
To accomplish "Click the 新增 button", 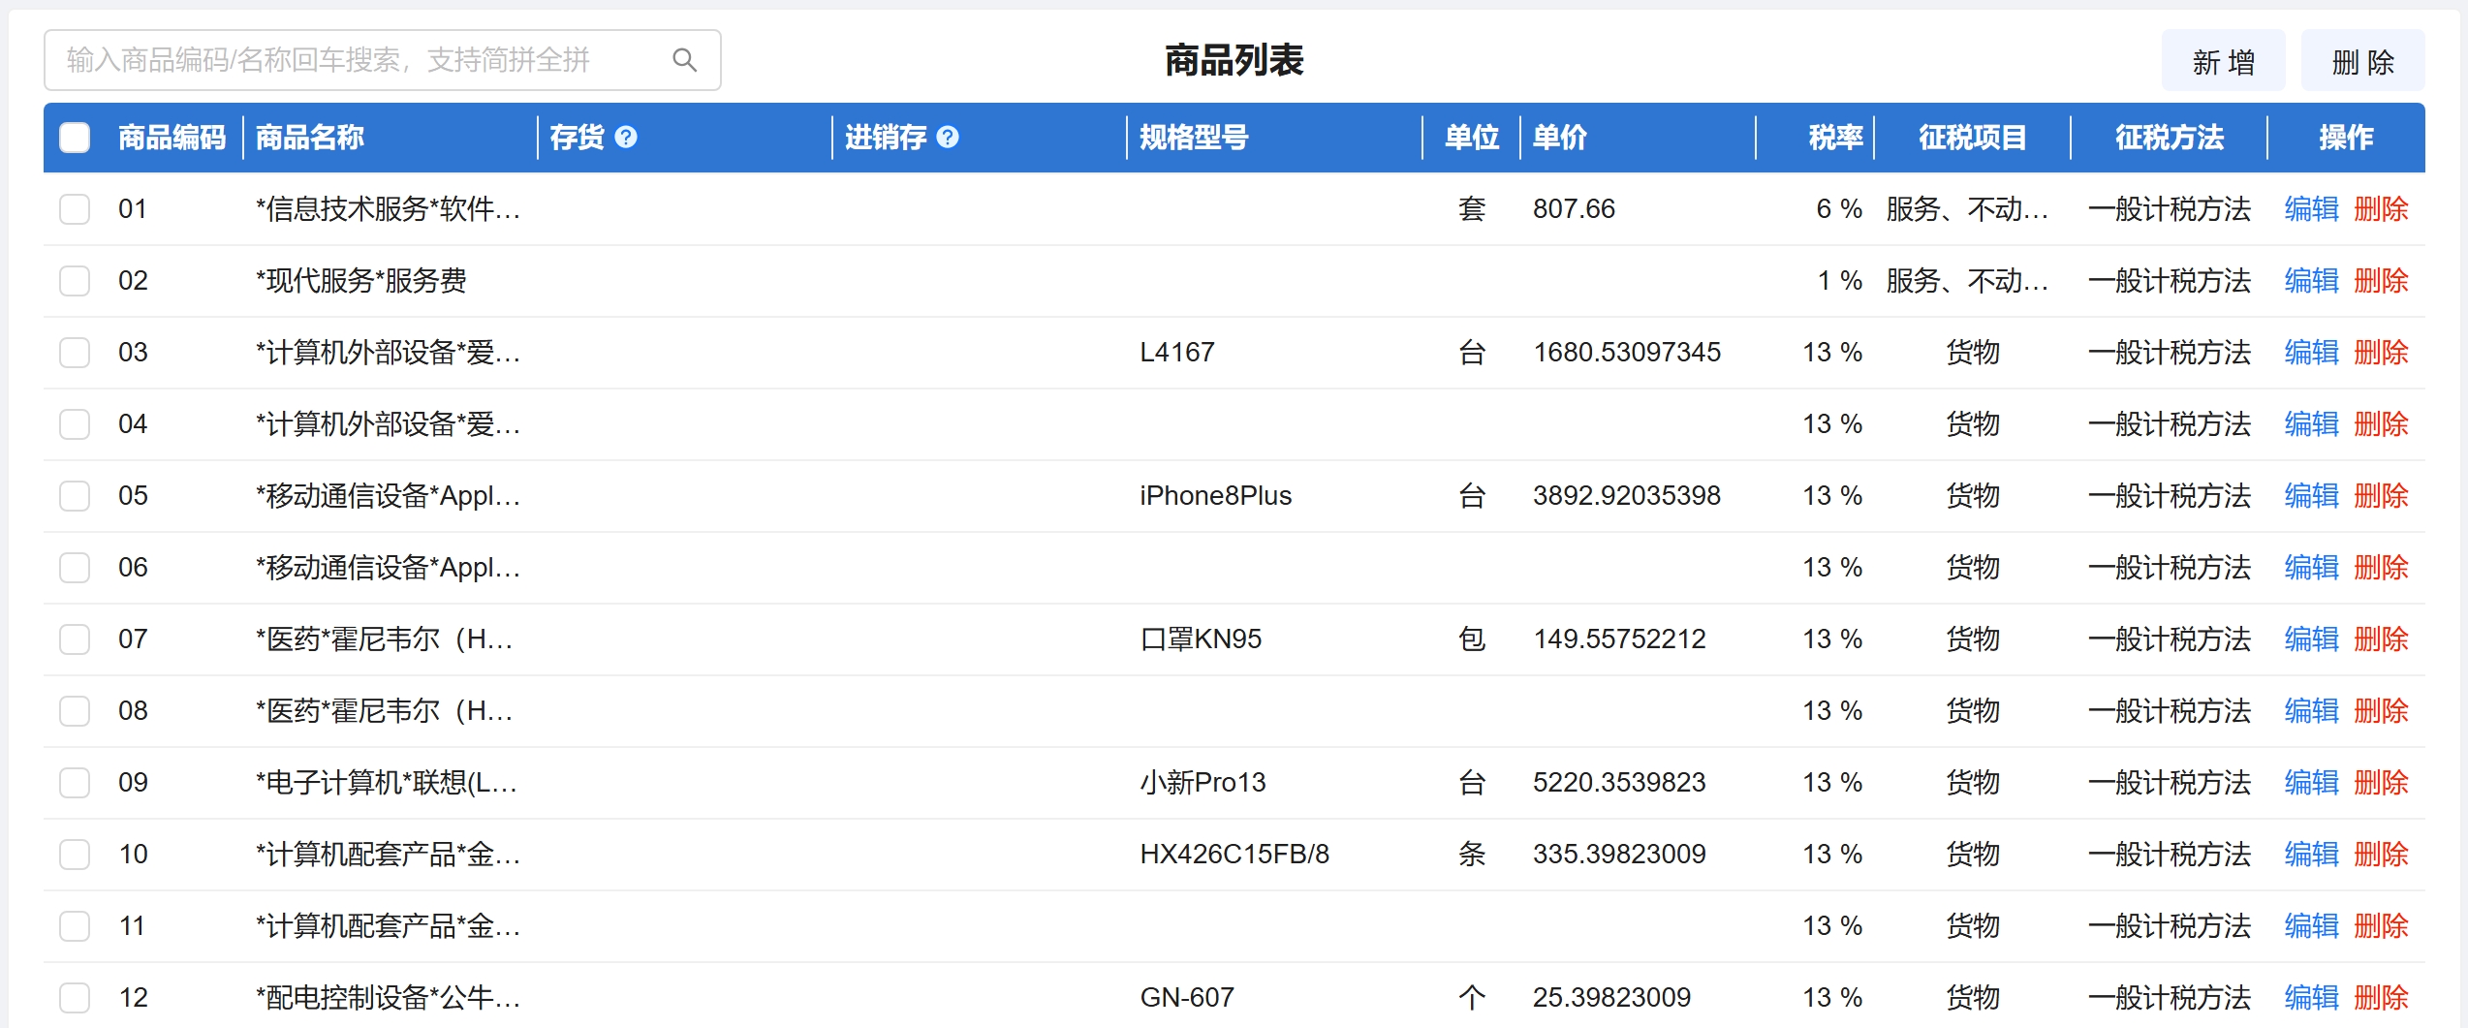I will coord(2223,62).
